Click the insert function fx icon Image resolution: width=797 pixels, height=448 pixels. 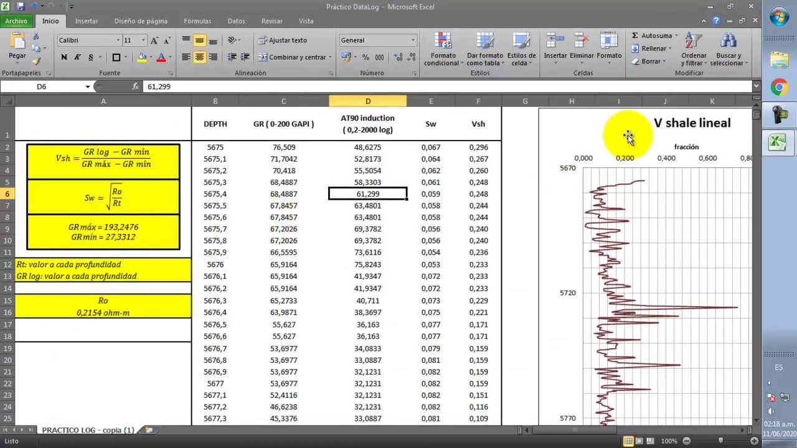coord(135,86)
